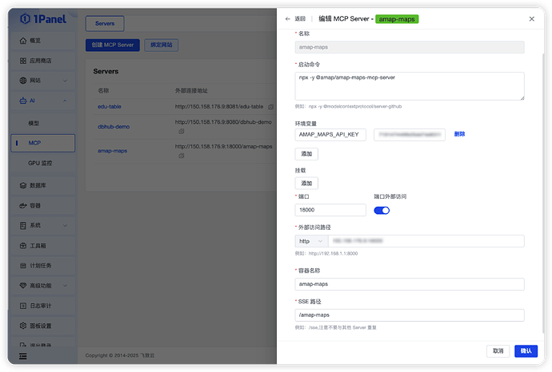Open the 应用商店 app store icon
This screenshot has height=372, width=552.
(x=23, y=61)
